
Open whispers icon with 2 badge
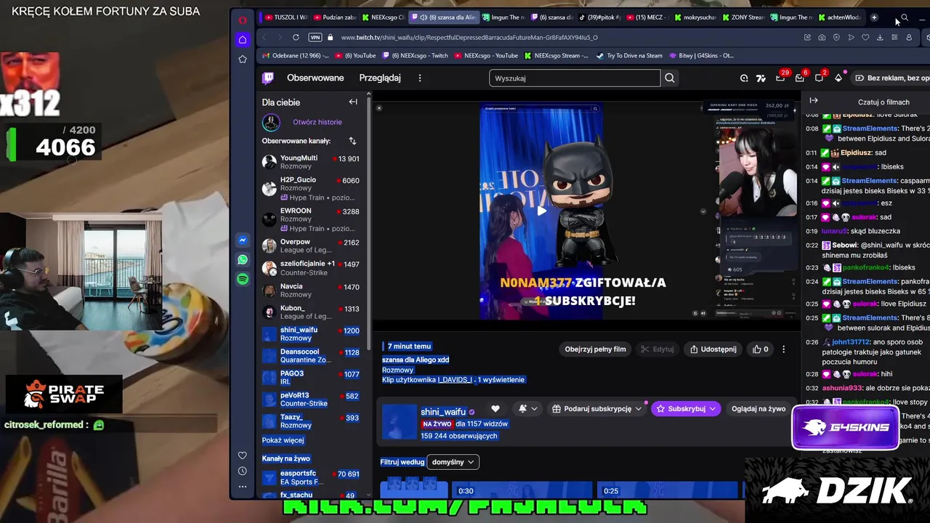[x=820, y=77]
